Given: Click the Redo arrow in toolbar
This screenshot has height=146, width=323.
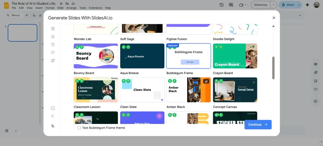Looking at the screenshot, I should coord(40,15).
